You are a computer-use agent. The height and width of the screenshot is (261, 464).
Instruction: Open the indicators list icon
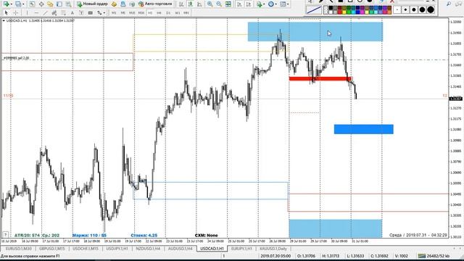coord(260,4)
